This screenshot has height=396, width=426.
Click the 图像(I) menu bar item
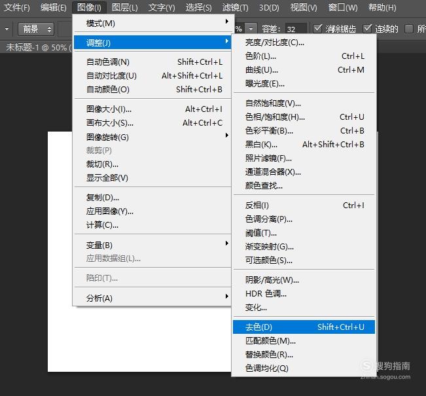point(89,7)
